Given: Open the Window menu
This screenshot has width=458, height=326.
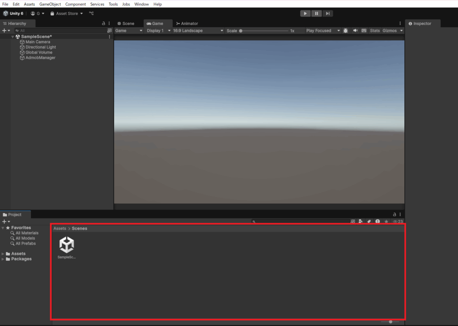Looking at the screenshot, I should pos(141,4).
